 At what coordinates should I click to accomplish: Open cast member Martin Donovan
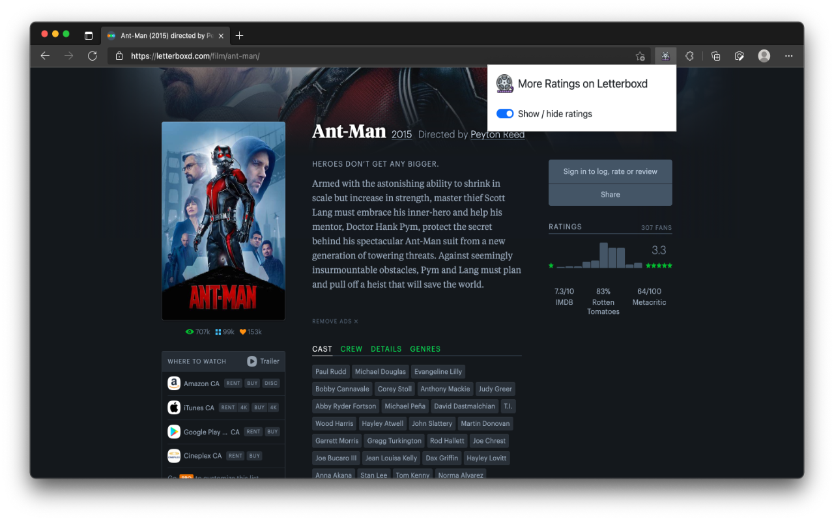[x=485, y=423]
